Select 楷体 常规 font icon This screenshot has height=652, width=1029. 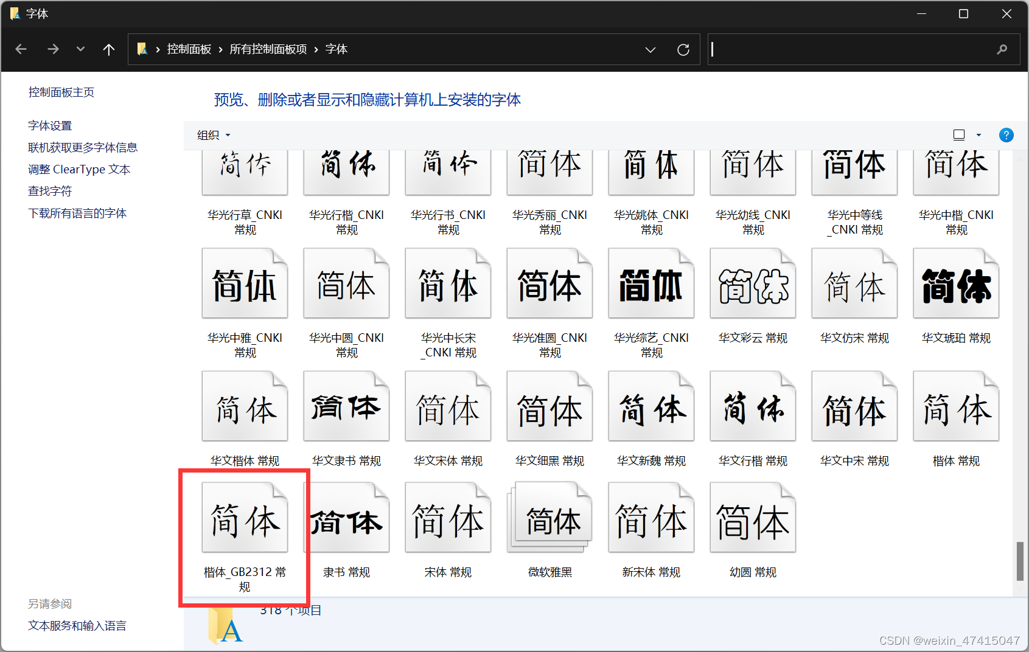pyautogui.click(x=957, y=406)
